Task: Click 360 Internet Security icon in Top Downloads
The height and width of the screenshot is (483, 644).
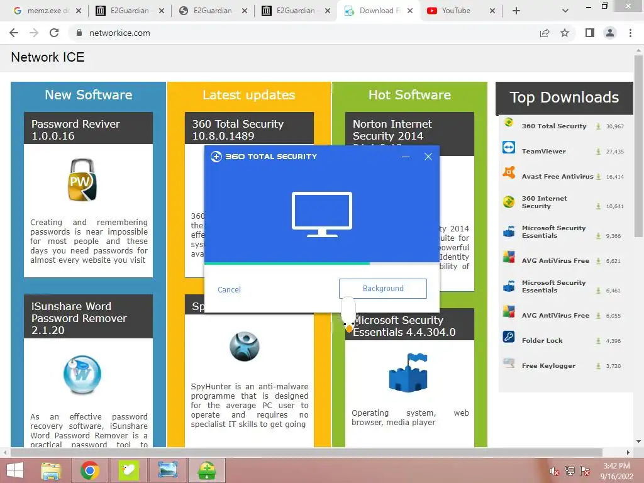Action: tap(508, 202)
